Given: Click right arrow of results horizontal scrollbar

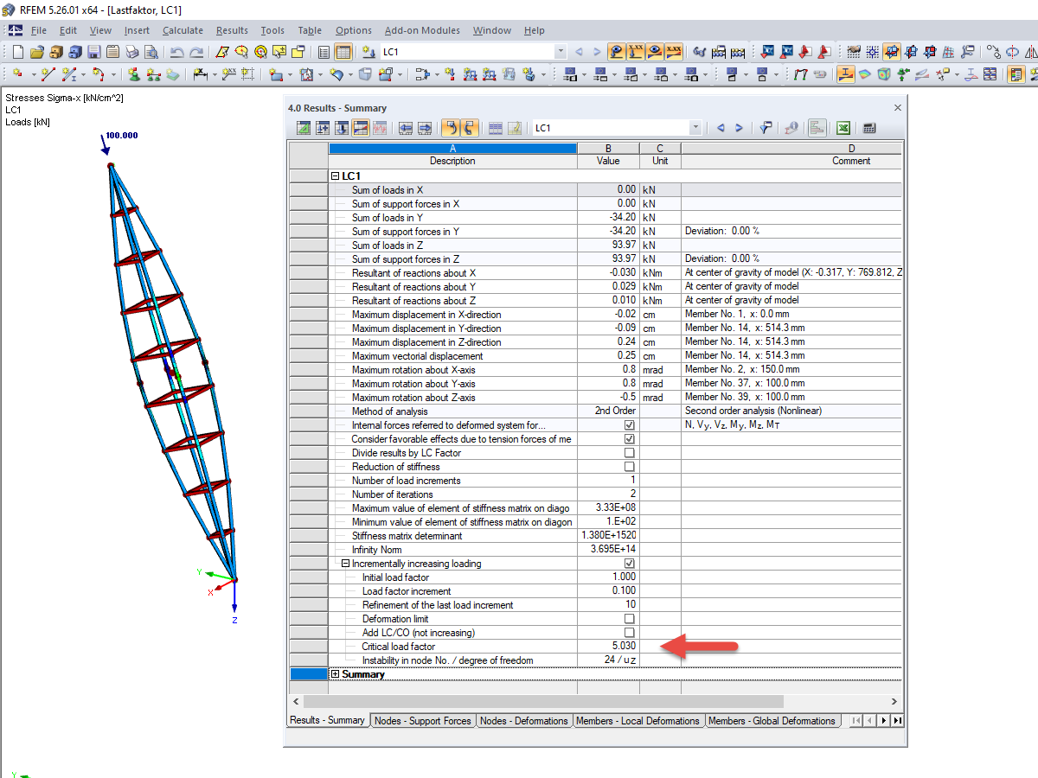Looking at the screenshot, I should coord(894,701).
